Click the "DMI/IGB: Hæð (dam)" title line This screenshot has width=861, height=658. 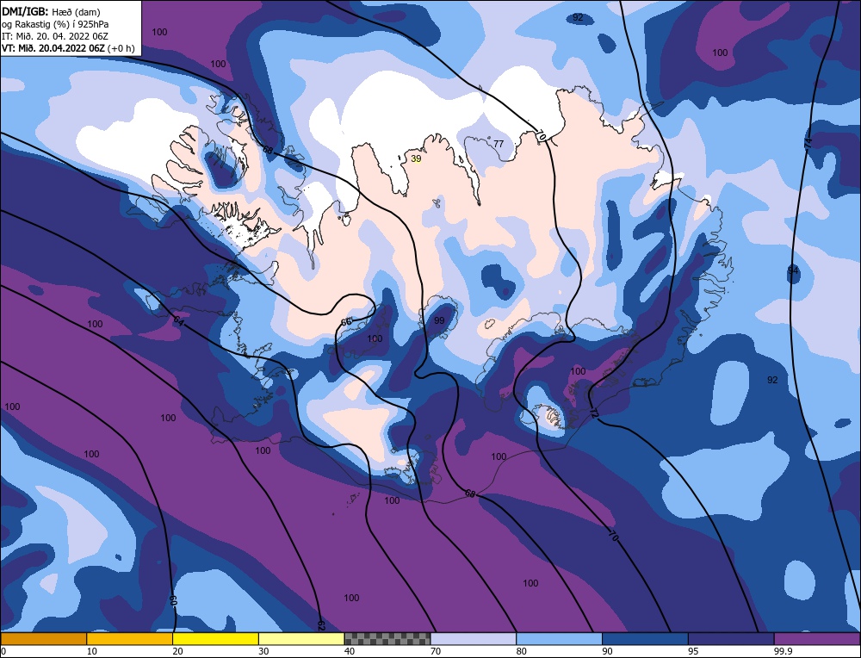(51, 12)
